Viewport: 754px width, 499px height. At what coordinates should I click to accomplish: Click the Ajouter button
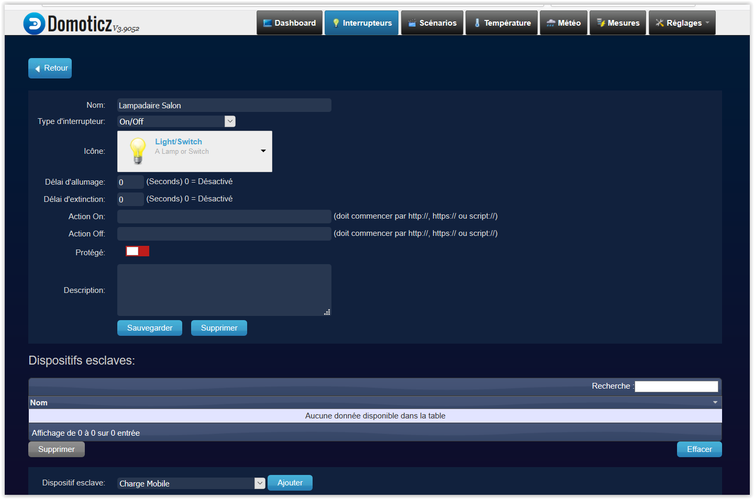pos(290,483)
